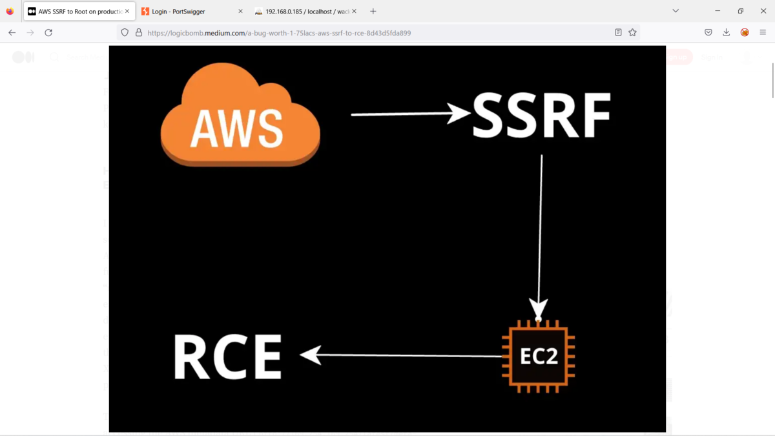
Task: Close the 192.168.0.185 localhost tab
Action: [354, 11]
